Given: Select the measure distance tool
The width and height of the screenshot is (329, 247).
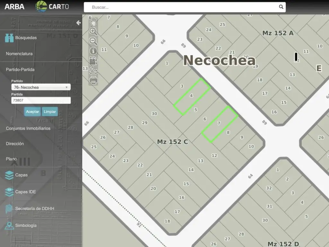Looking at the screenshot, I should pyautogui.click(x=93, y=70).
